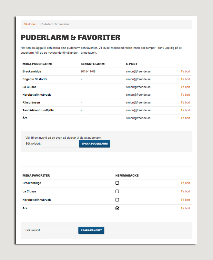Remove the Tandådalen/Hundfjället puderlarm

[185, 110]
